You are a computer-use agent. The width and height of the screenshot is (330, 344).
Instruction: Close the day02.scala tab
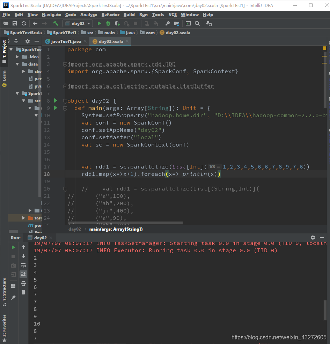tap(127, 41)
